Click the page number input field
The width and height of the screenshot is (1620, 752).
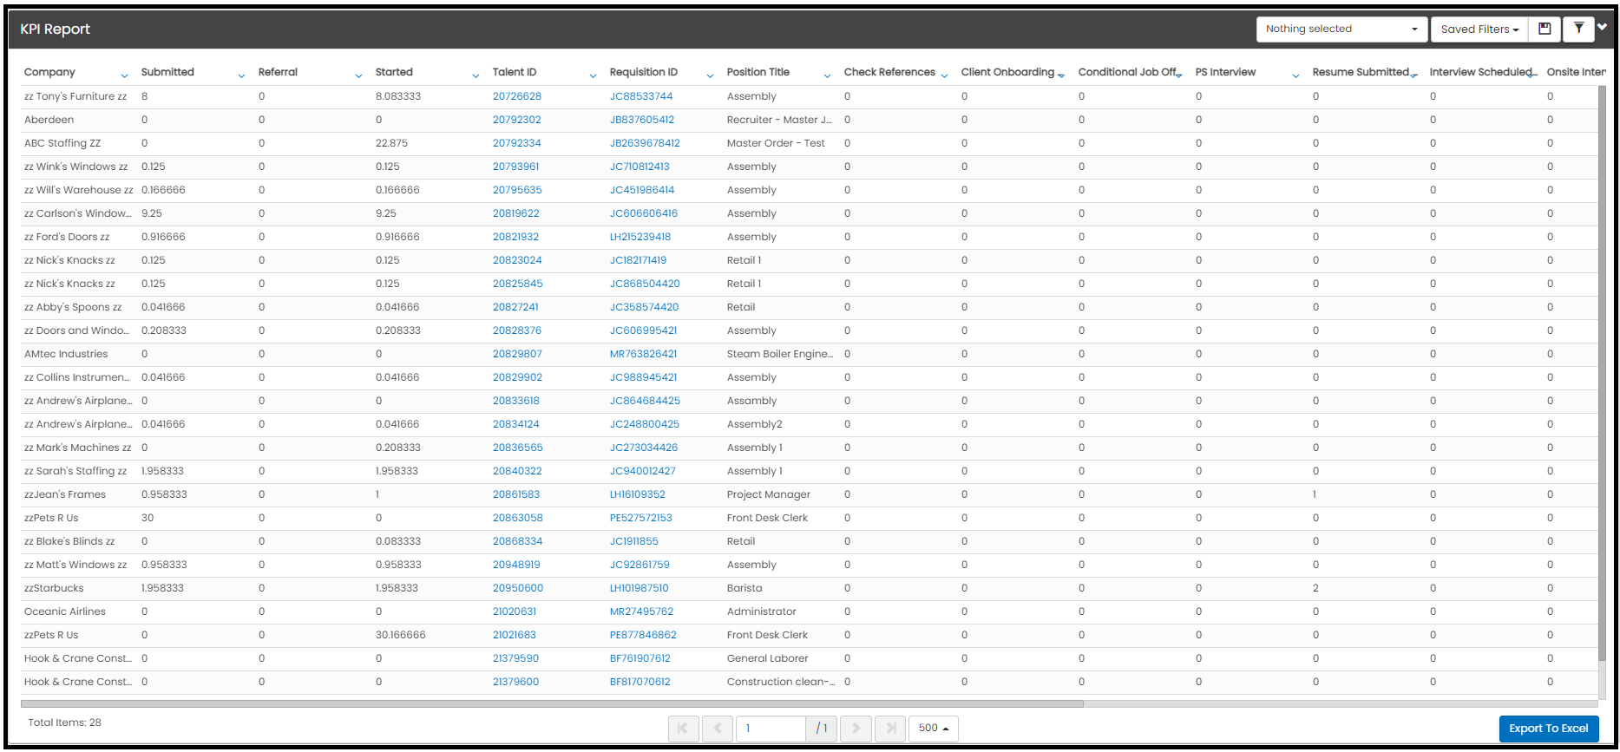pyautogui.click(x=771, y=728)
